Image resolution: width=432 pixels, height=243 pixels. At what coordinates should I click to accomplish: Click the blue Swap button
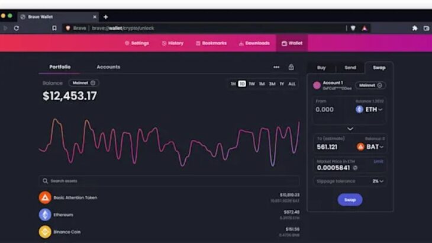350,200
